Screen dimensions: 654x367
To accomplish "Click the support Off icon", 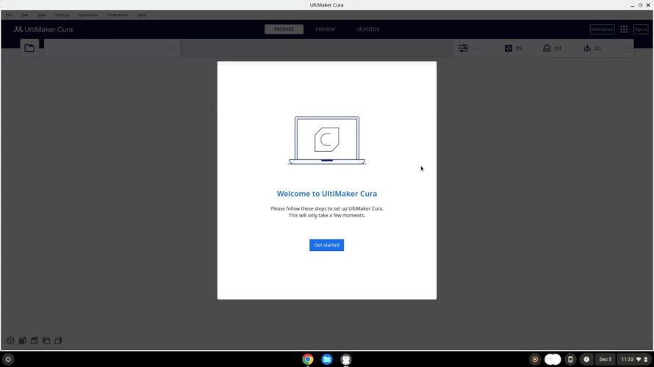I will pyautogui.click(x=547, y=48).
